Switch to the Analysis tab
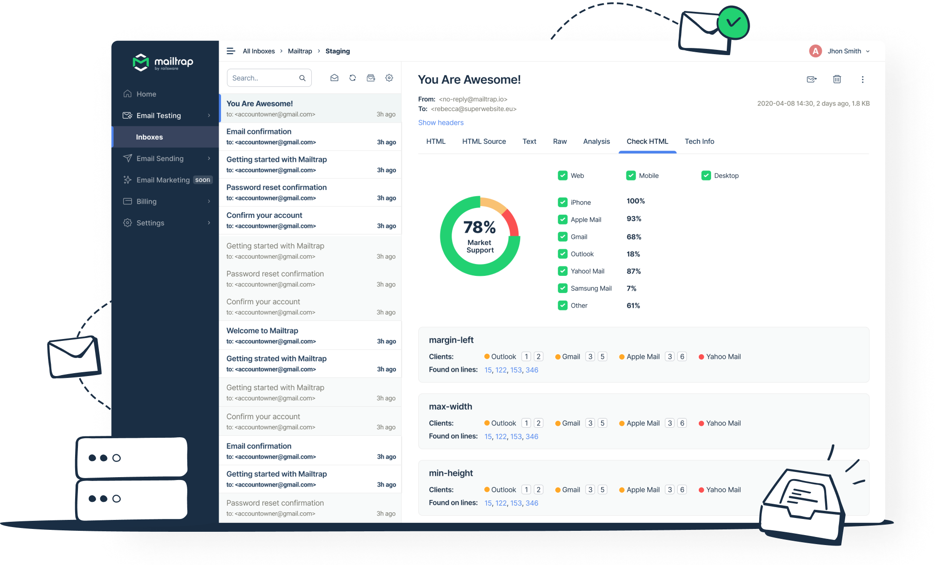Screen dimensions: 944x565 pyautogui.click(x=596, y=141)
